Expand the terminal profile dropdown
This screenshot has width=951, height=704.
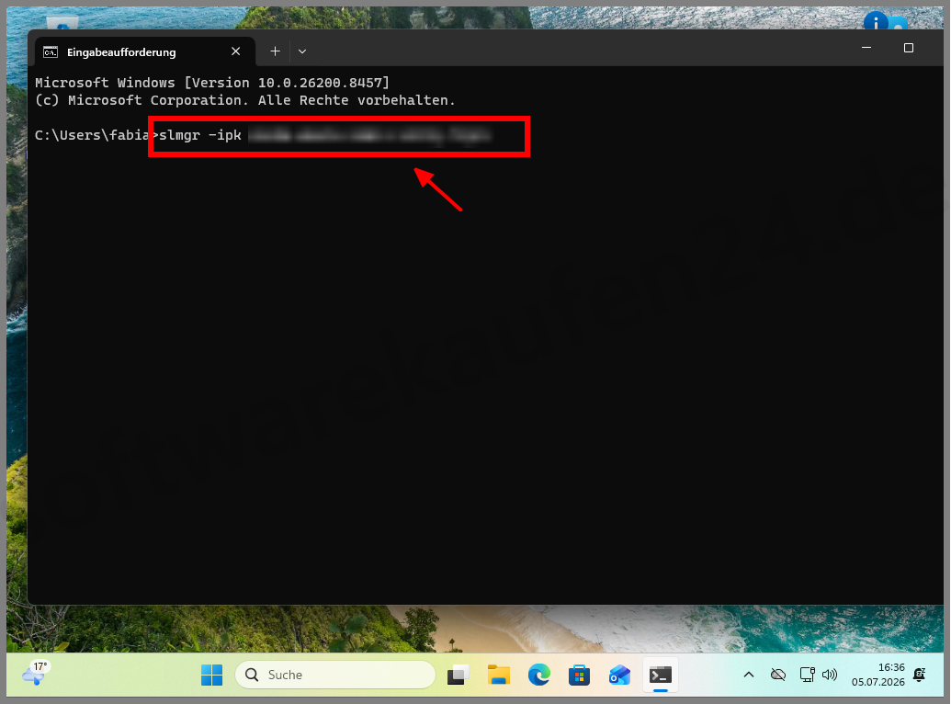302,51
